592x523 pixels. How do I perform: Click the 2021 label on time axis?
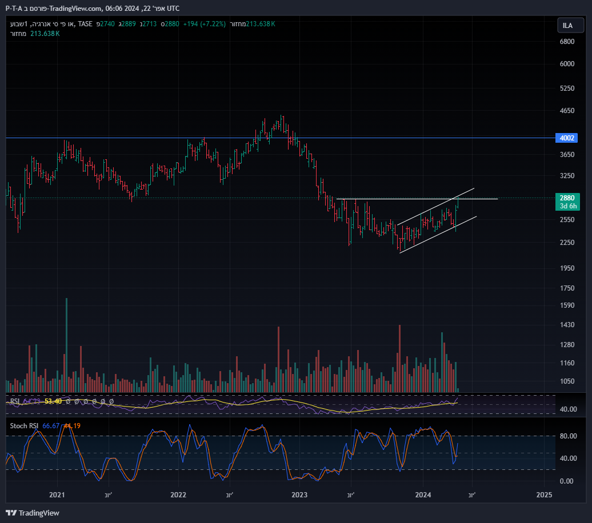pyautogui.click(x=57, y=494)
